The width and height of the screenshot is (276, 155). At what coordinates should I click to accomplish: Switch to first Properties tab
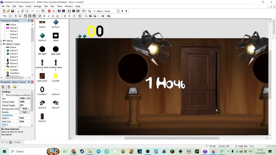pyautogui.click(x=3, y=87)
